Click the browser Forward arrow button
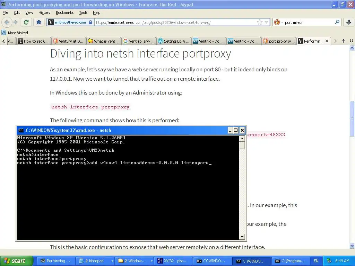Screen dimensions: 355x266 coord(15,22)
